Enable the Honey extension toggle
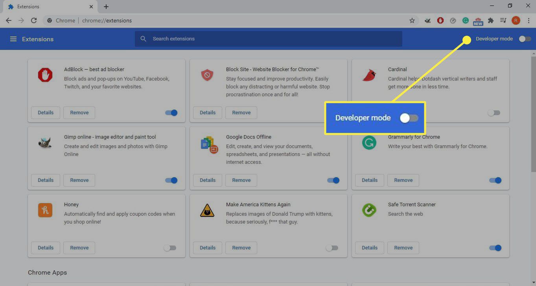The width and height of the screenshot is (536, 286). 170,248
